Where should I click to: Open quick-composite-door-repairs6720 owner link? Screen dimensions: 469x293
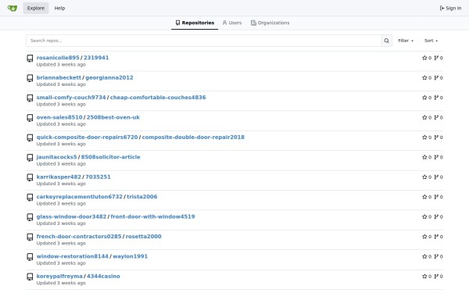(87, 137)
